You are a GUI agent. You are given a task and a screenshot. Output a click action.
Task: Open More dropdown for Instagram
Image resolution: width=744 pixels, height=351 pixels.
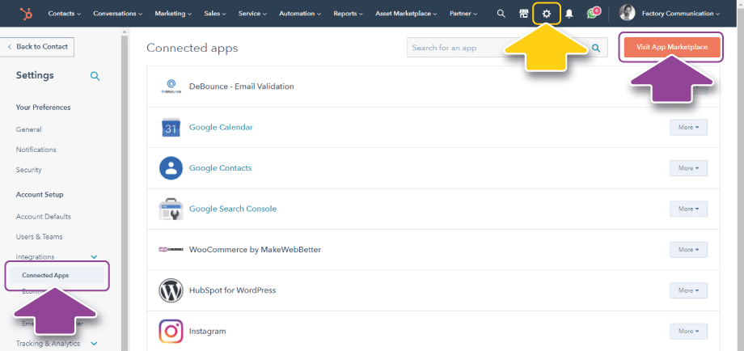coord(688,332)
